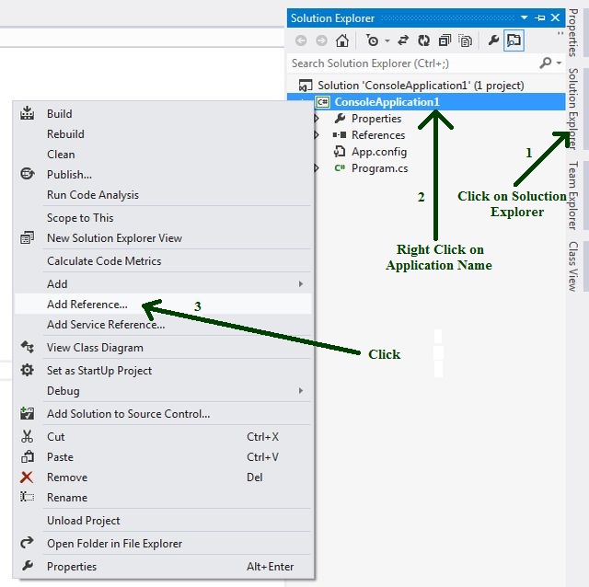The height and width of the screenshot is (587, 589).
Task: Select Run Code Analysis menu entry
Action: tap(164, 195)
